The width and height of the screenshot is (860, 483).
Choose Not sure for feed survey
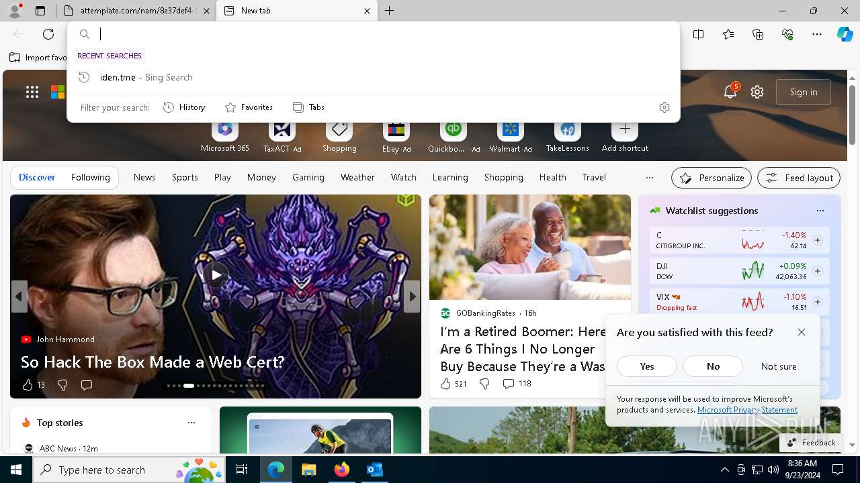click(779, 366)
